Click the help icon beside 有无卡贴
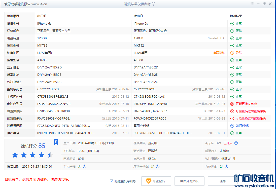This screenshot has width=276, height=189. pos(85,166)
